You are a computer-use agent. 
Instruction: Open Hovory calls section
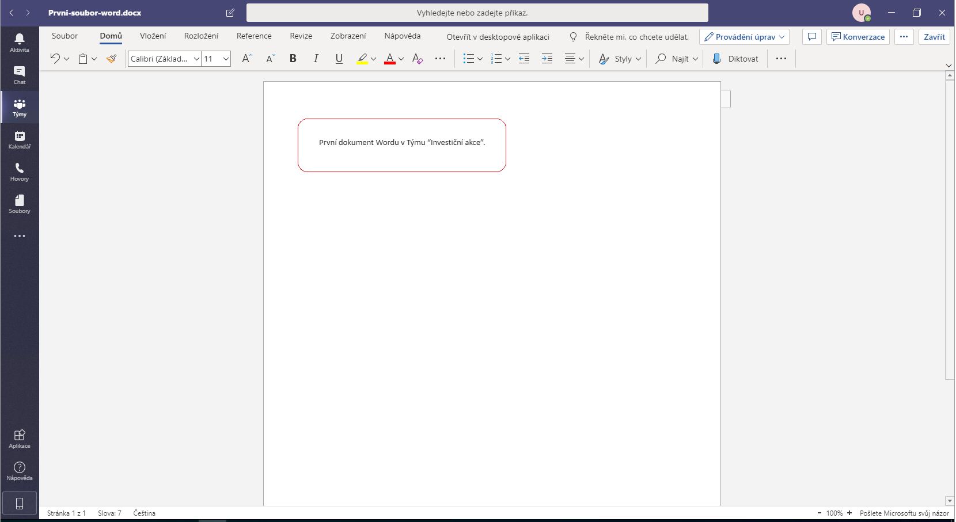click(20, 172)
